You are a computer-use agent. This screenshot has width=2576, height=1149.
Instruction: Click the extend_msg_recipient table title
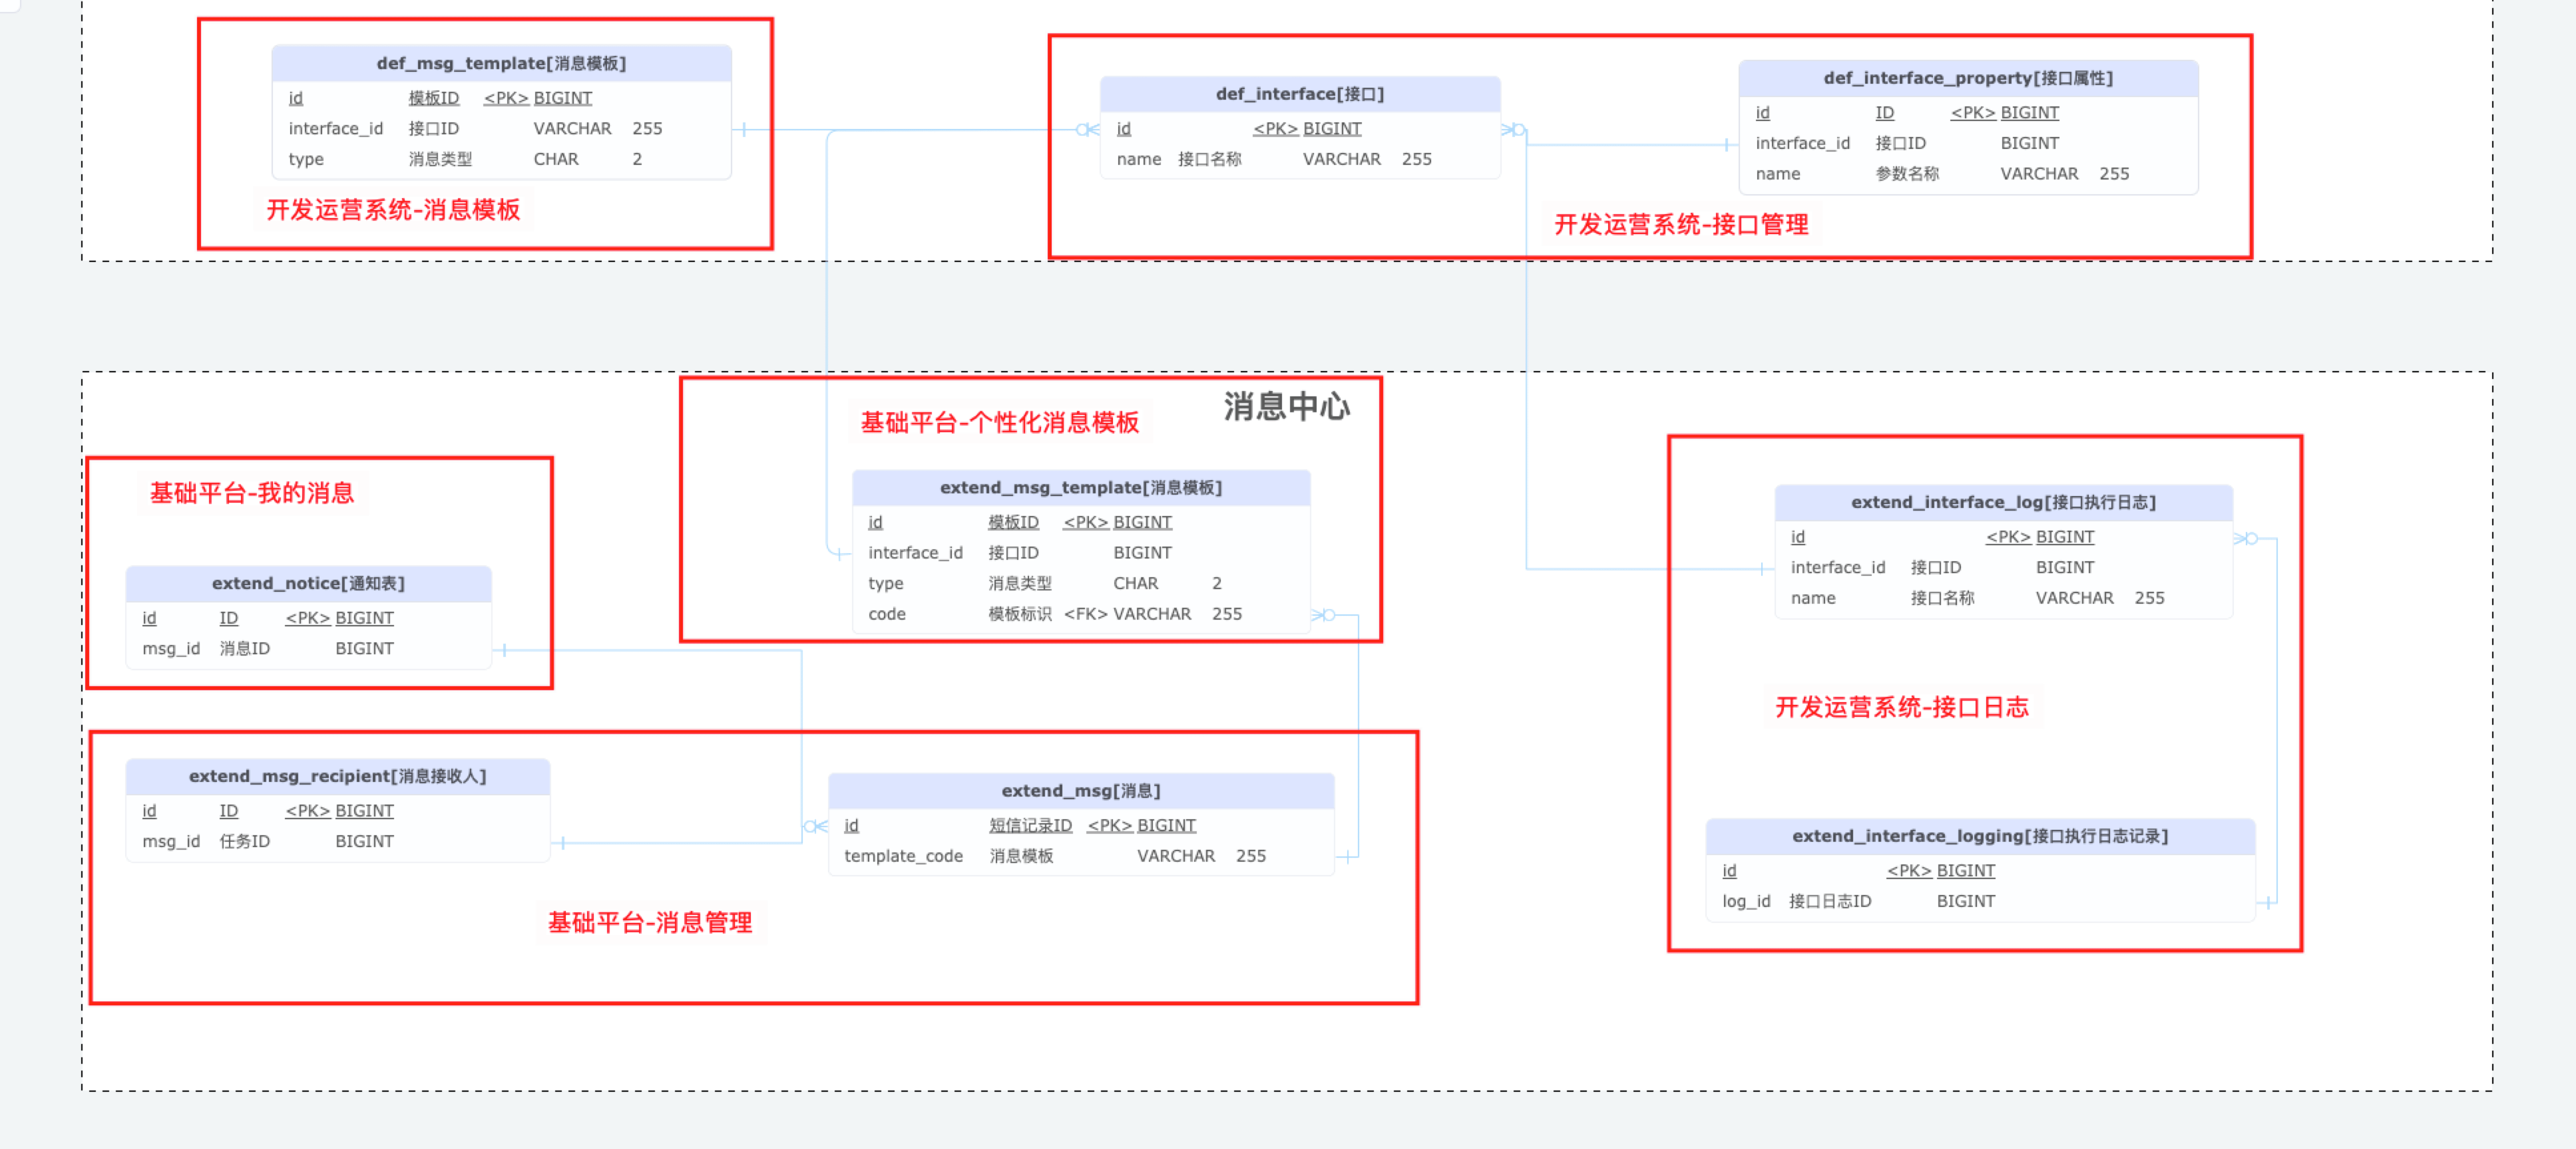click(337, 777)
